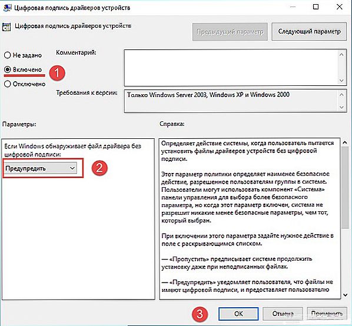Click "Следующий параметр" button

pos(309,31)
